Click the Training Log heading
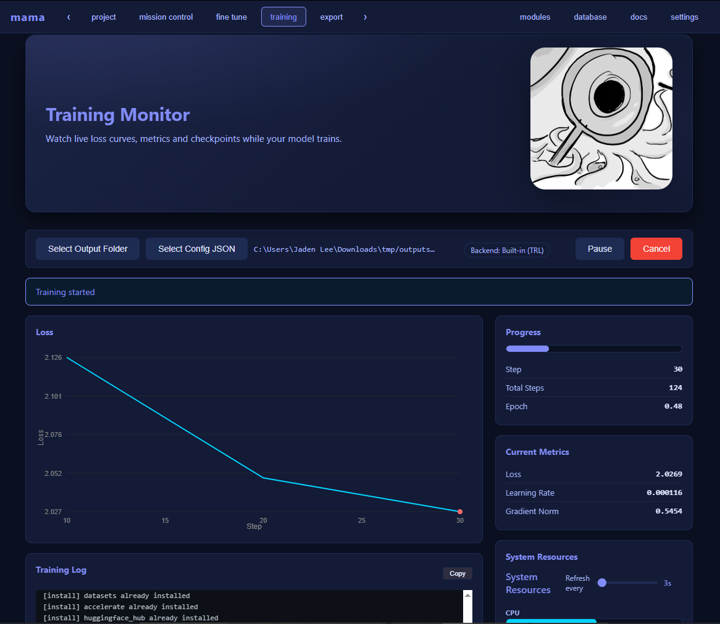 coord(61,570)
